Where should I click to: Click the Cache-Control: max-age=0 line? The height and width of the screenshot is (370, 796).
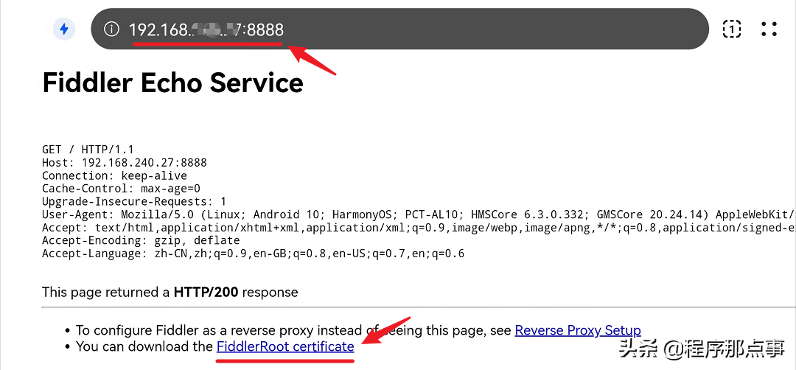tap(122, 189)
